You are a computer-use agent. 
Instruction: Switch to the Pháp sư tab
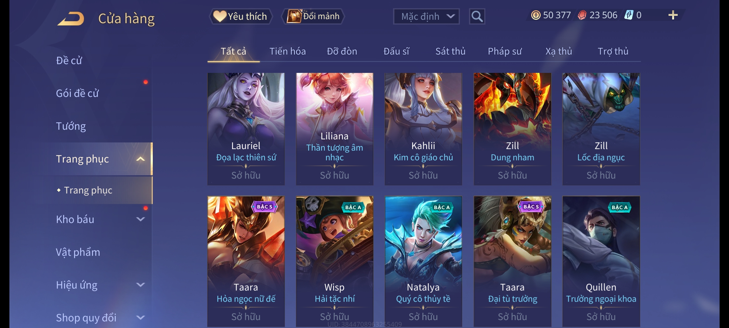tap(505, 51)
